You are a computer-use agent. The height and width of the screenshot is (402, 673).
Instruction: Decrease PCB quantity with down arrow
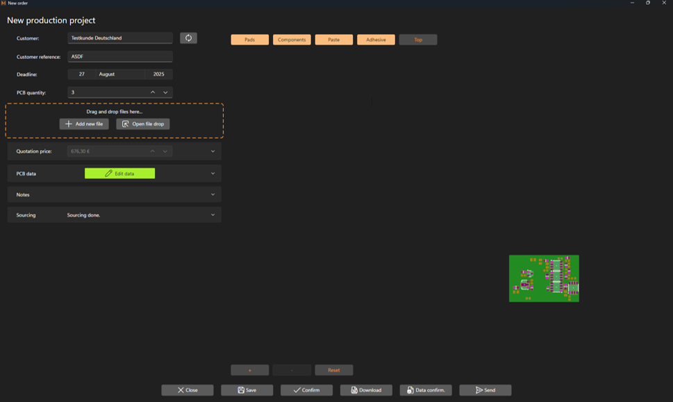coord(165,92)
